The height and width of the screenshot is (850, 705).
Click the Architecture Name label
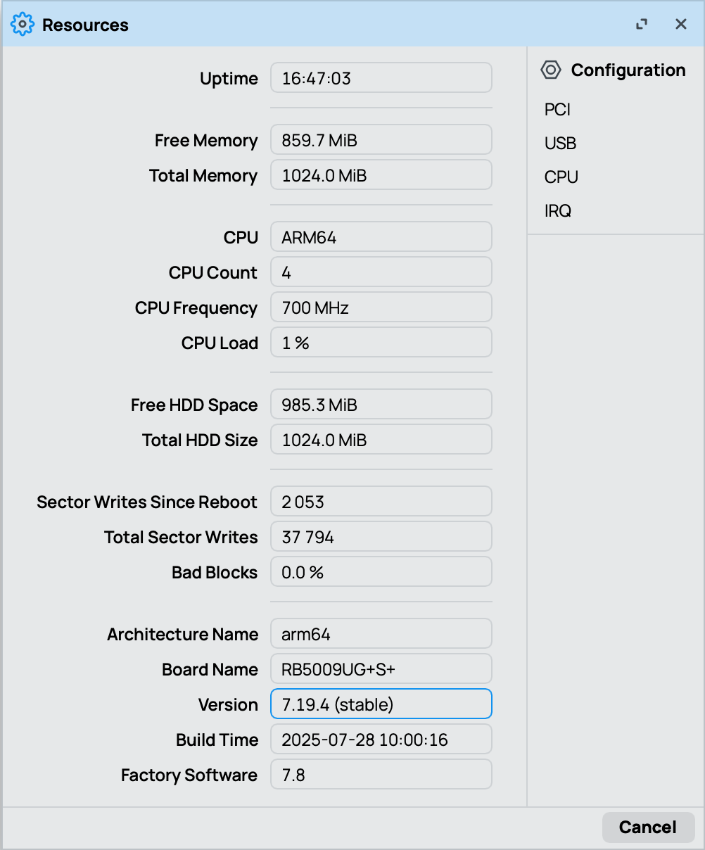[183, 634]
